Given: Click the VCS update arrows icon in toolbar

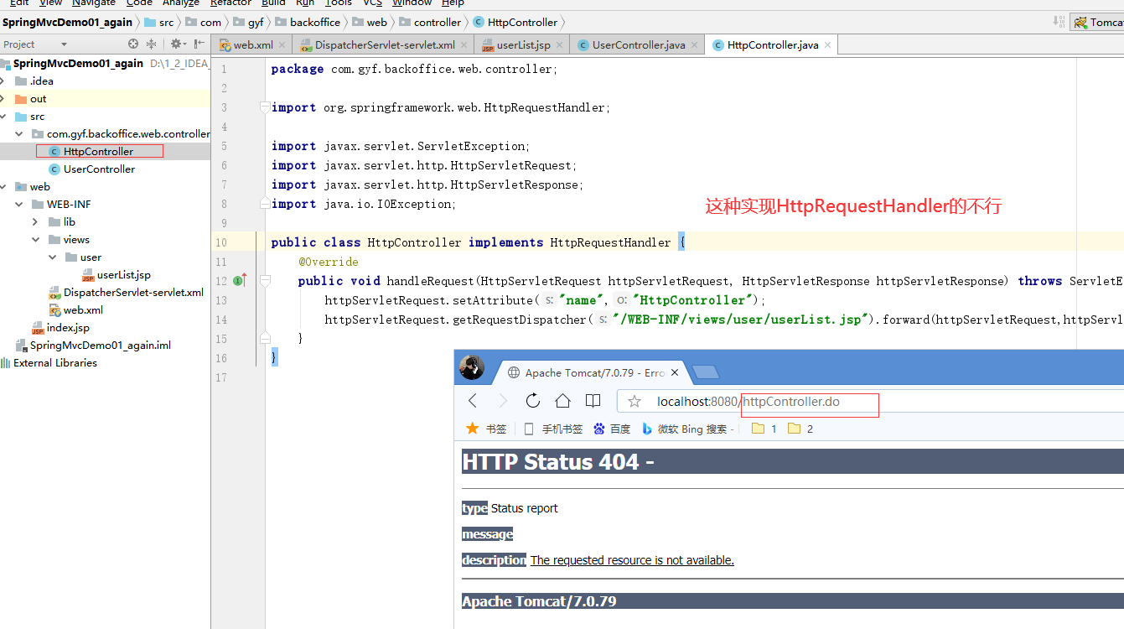Looking at the screenshot, I should click(1059, 23).
